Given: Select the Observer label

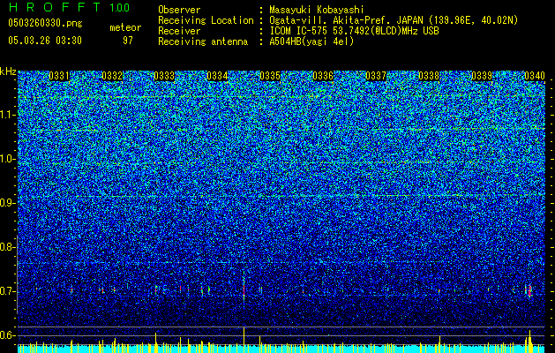Looking at the screenshot, I should point(179,10).
